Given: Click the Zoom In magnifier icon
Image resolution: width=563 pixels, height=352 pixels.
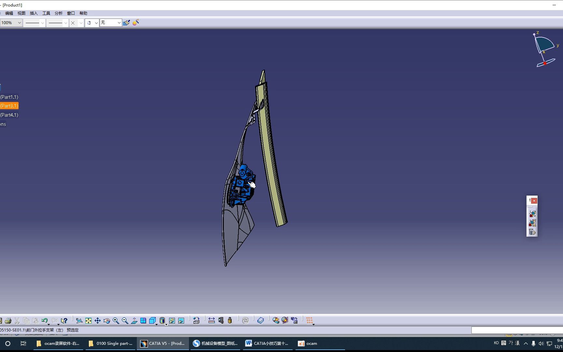Looking at the screenshot, I should click(116, 321).
